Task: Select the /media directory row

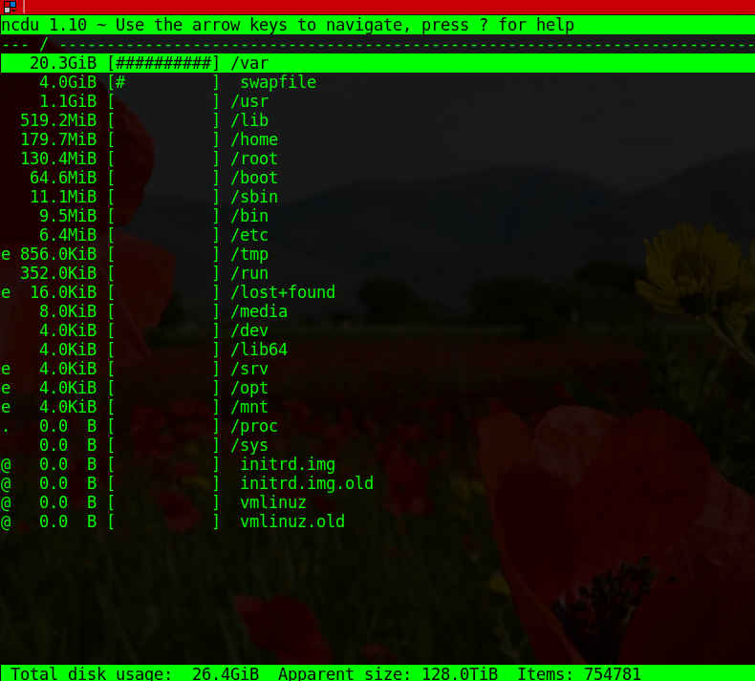Action: [377, 311]
